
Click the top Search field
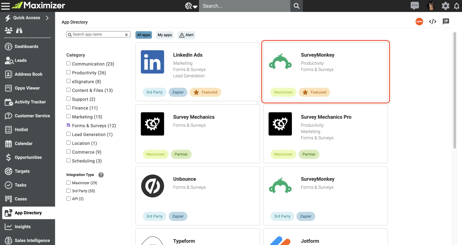pos(245,6)
